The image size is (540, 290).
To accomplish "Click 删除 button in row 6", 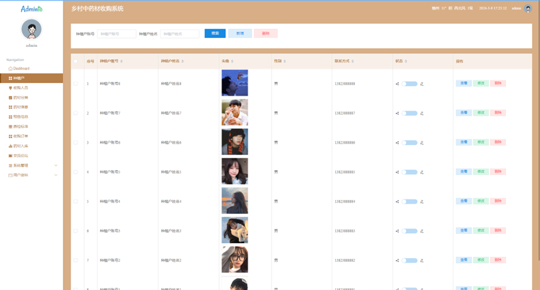I will pyautogui.click(x=498, y=231).
